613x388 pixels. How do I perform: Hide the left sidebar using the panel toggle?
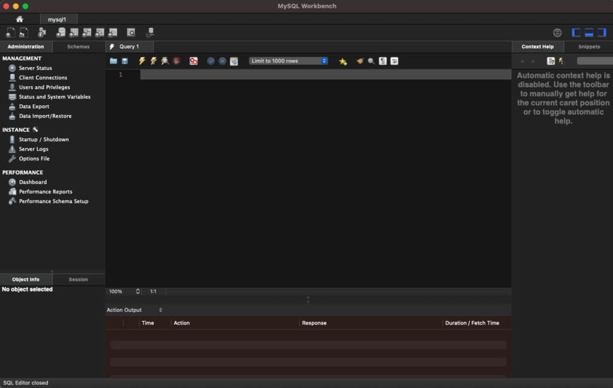[x=576, y=32]
